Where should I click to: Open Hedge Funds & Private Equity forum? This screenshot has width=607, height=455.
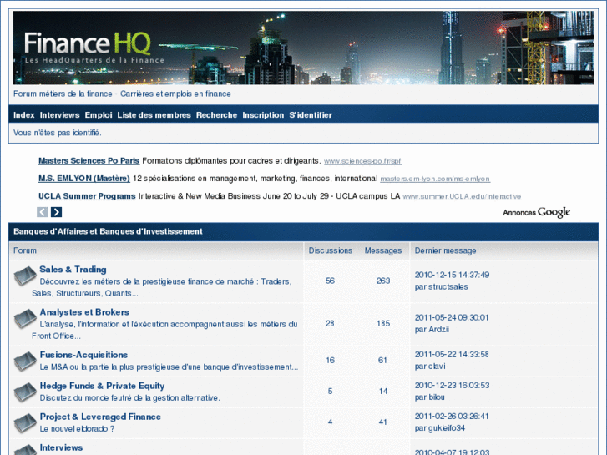coord(102,386)
